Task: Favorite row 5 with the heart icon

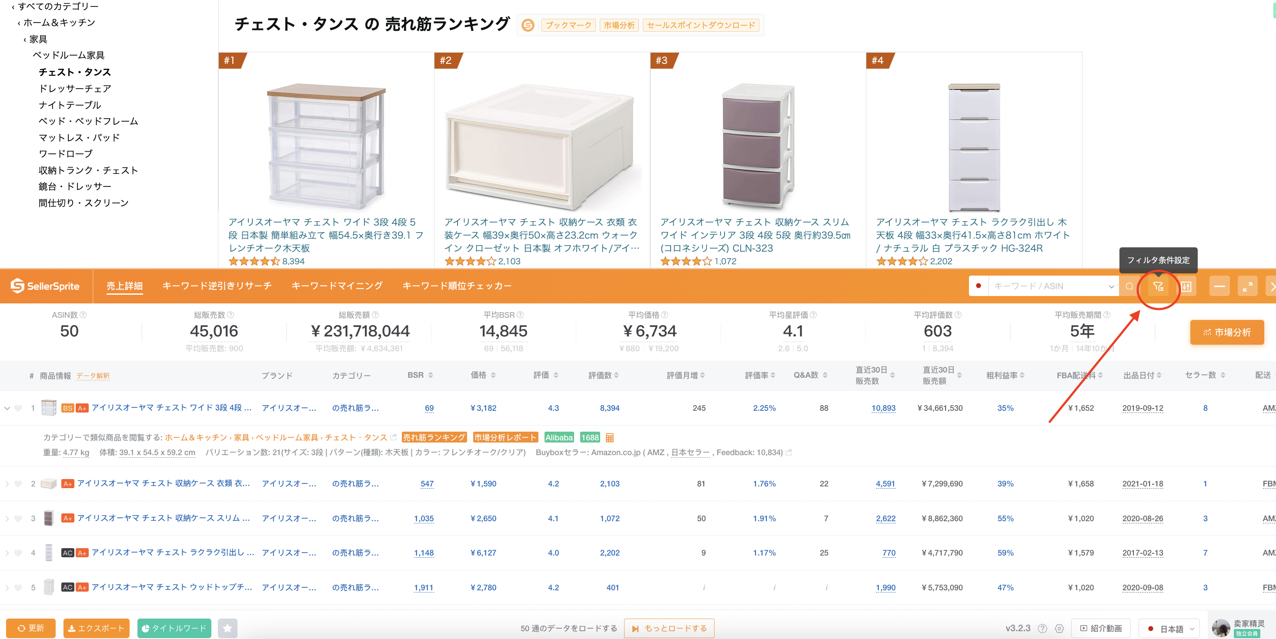Action: pyautogui.click(x=18, y=587)
